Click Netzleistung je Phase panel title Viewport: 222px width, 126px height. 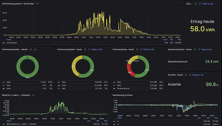(123, 95)
